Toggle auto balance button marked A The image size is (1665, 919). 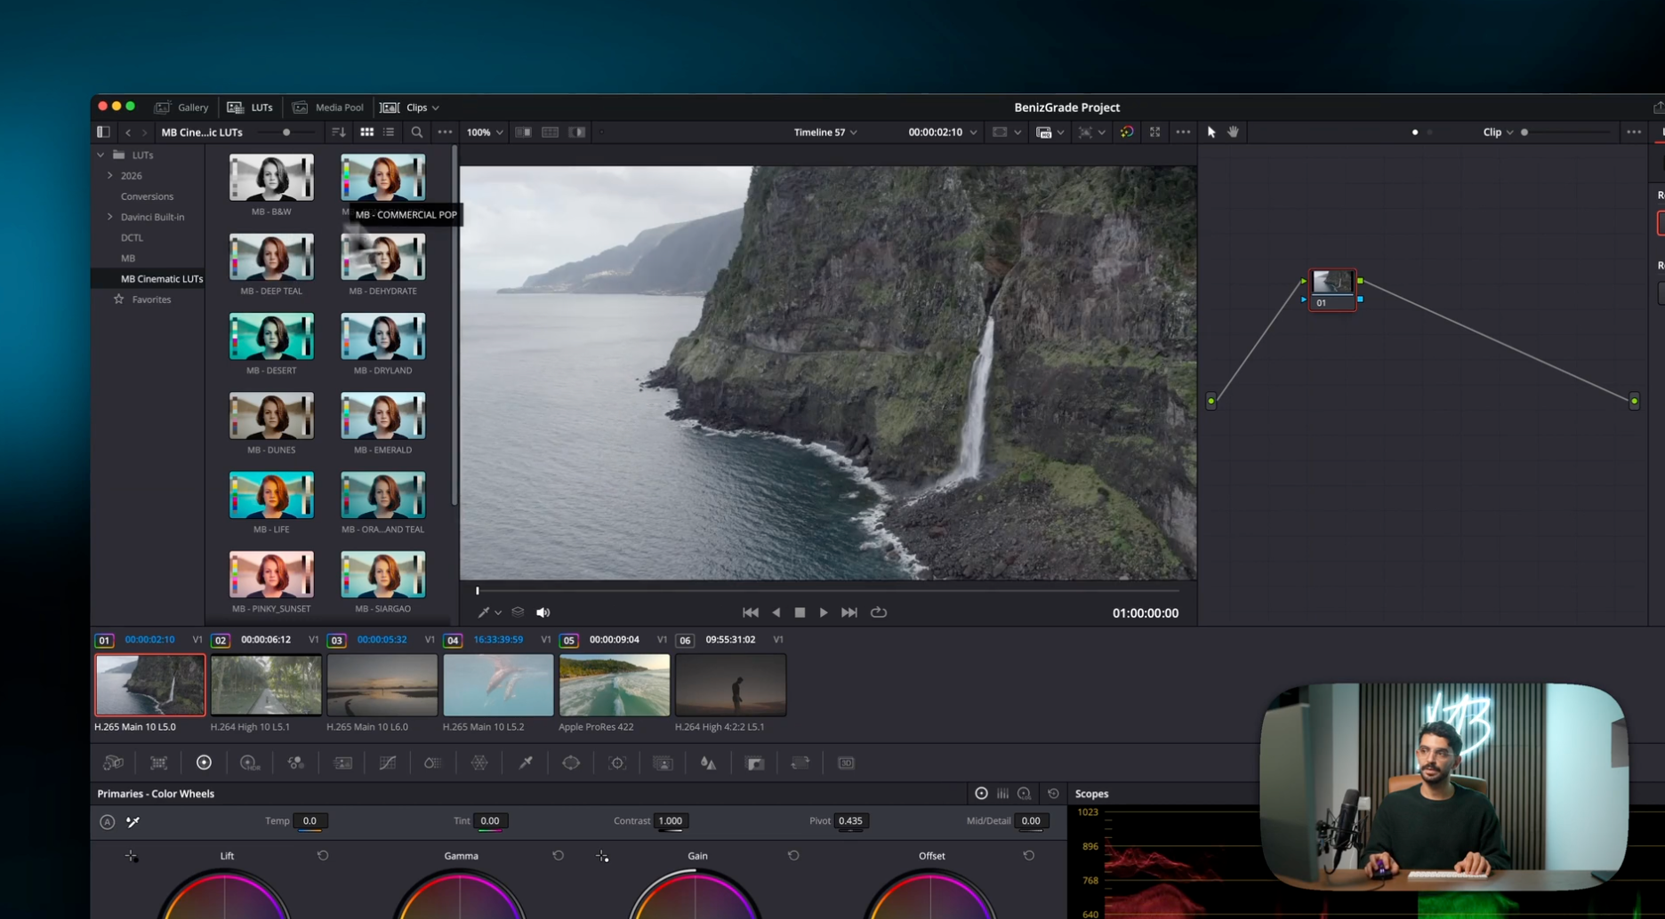click(x=107, y=822)
